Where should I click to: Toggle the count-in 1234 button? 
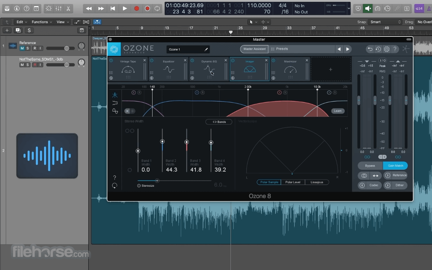tap(419, 9)
